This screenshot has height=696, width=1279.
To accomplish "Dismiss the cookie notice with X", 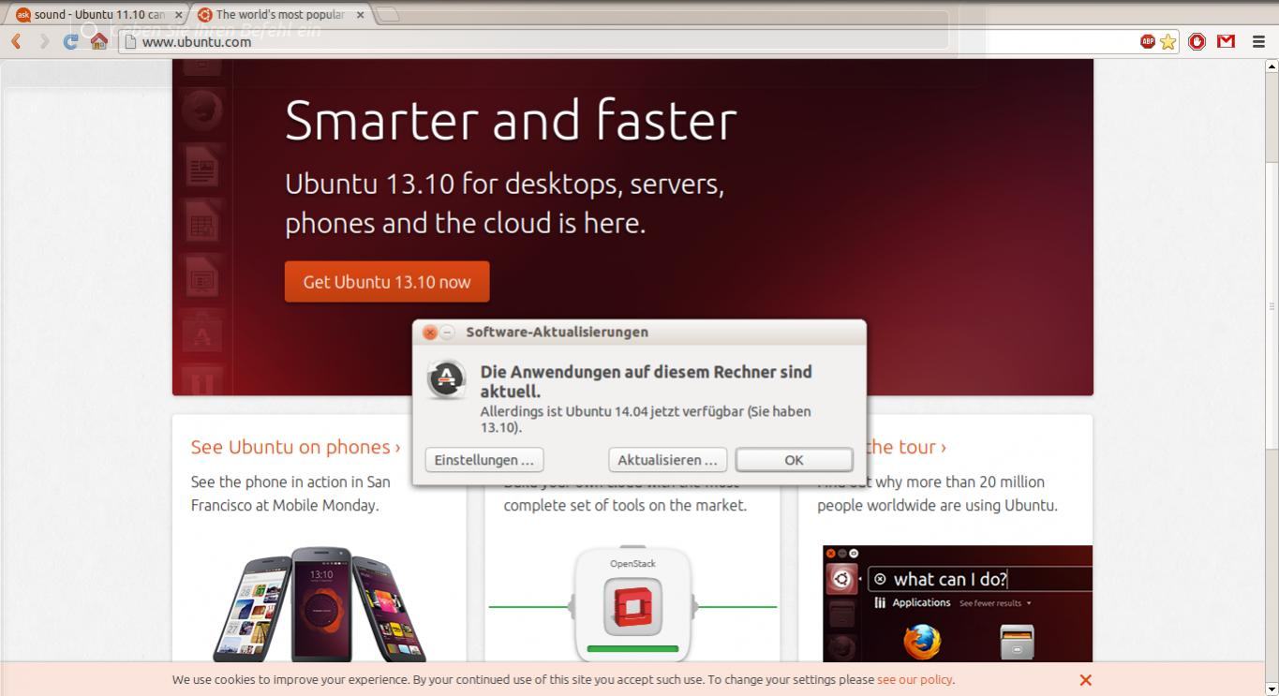I will (x=1085, y=680).
